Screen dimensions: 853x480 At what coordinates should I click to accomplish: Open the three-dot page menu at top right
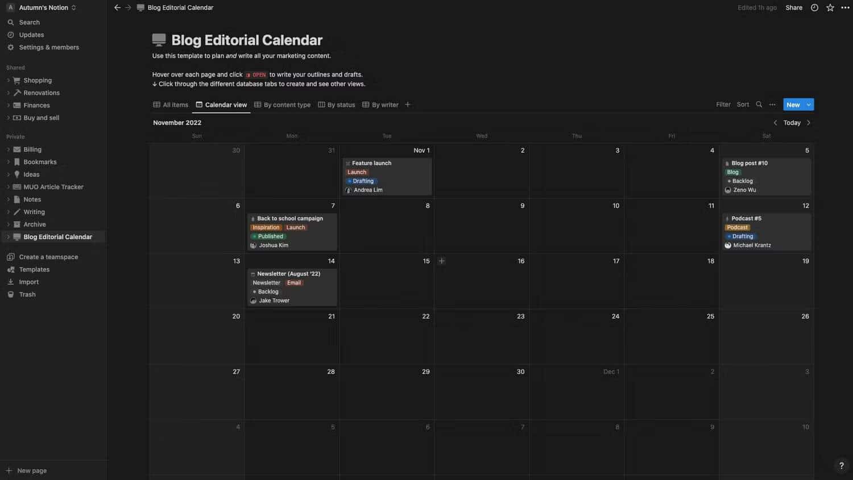point(845,8)
